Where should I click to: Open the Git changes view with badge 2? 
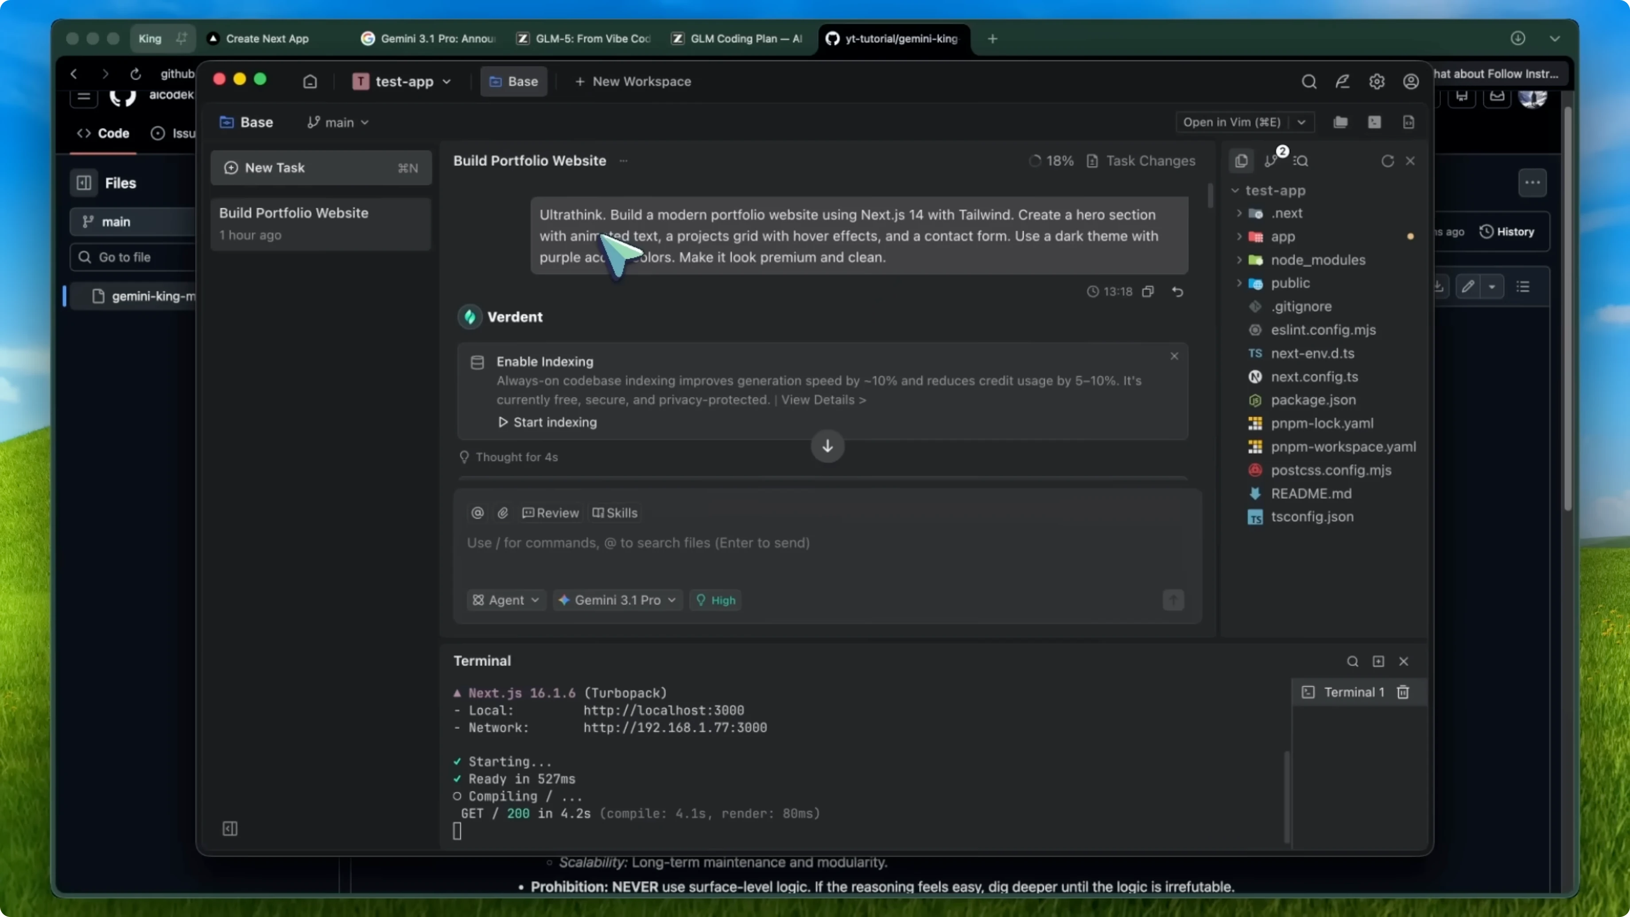pyautogui.click(x=1272, y=161)
